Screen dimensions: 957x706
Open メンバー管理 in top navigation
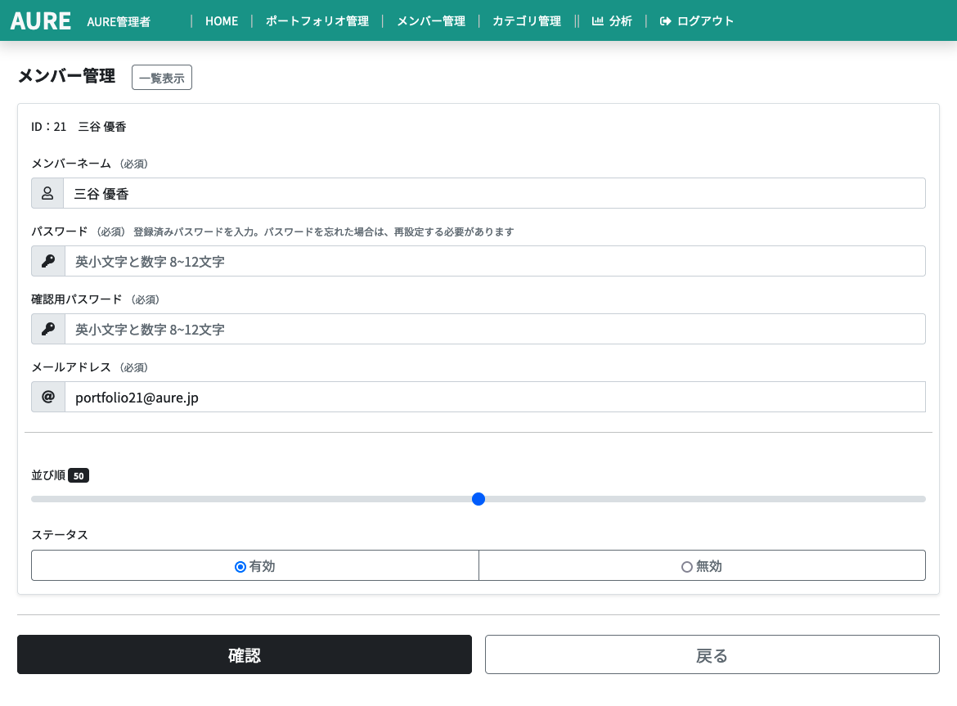[431, 21]
